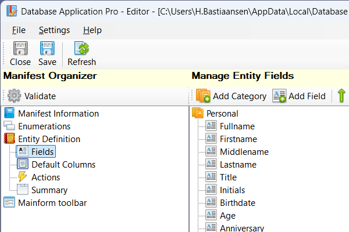
Task: Click the Add Category icon
Action: pyautogui.click(x=203, y=96)
